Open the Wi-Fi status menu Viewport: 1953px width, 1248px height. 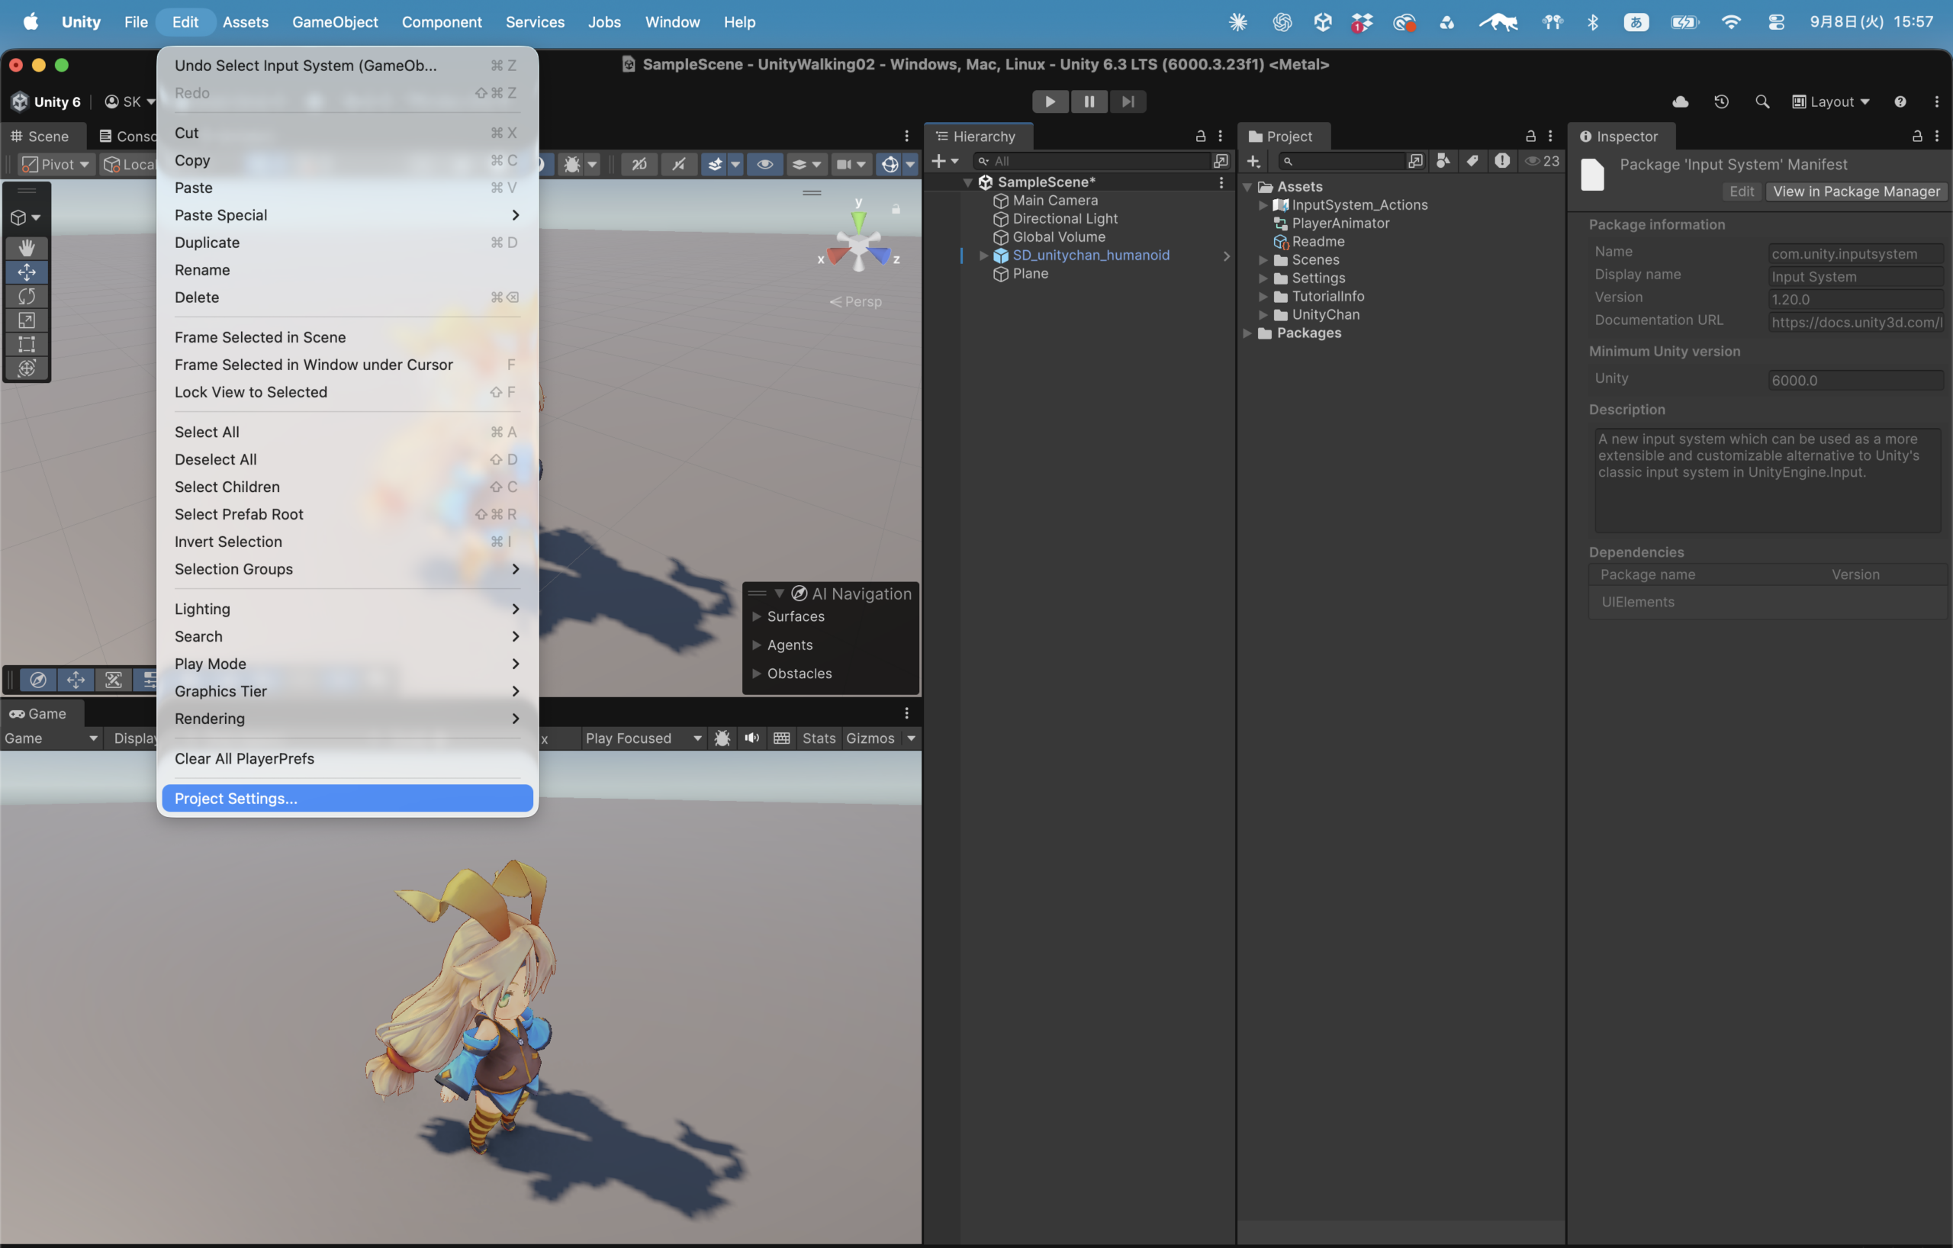pyautogui.click(x=1730, y=22)
